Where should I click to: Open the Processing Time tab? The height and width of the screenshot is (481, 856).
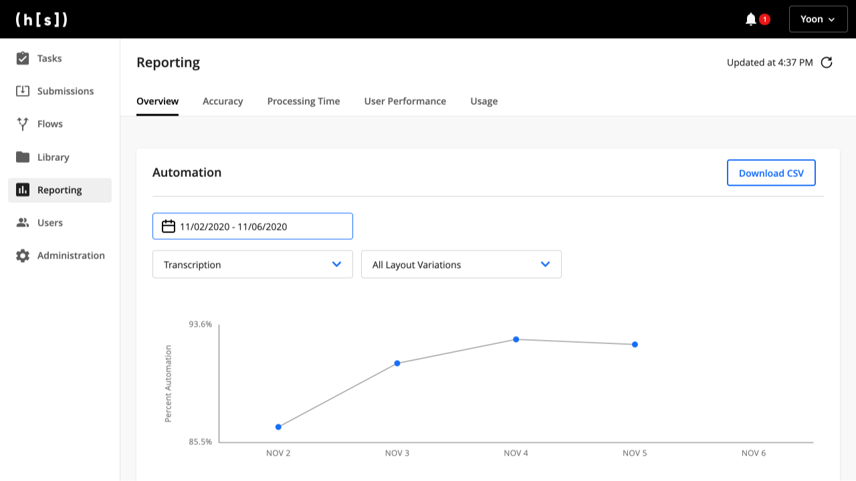click(x=304, y=102)
